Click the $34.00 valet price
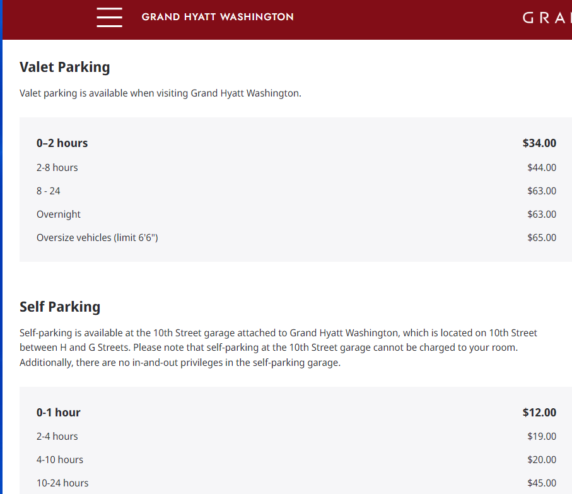The image size is (572, 494). [x=539, y=143]
